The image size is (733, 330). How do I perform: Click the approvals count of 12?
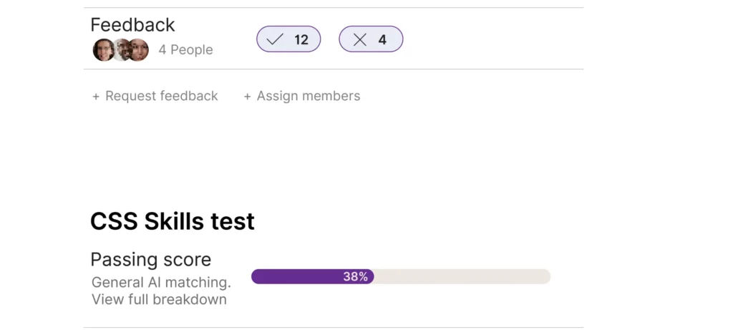tap(301, 39)
